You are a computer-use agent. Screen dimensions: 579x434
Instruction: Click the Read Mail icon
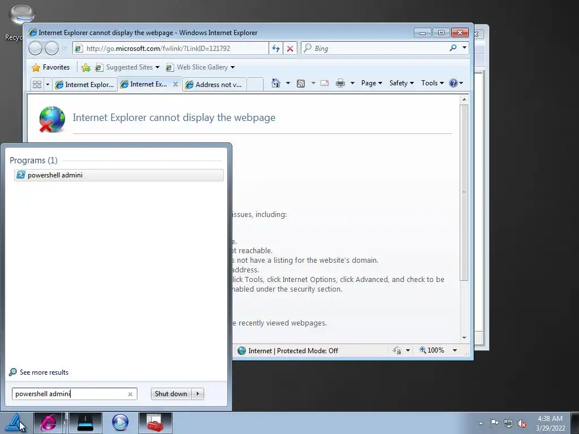point(325,83)
